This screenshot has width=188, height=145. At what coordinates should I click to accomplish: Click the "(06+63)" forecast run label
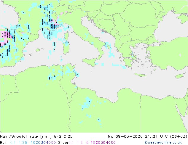point(179,136)
